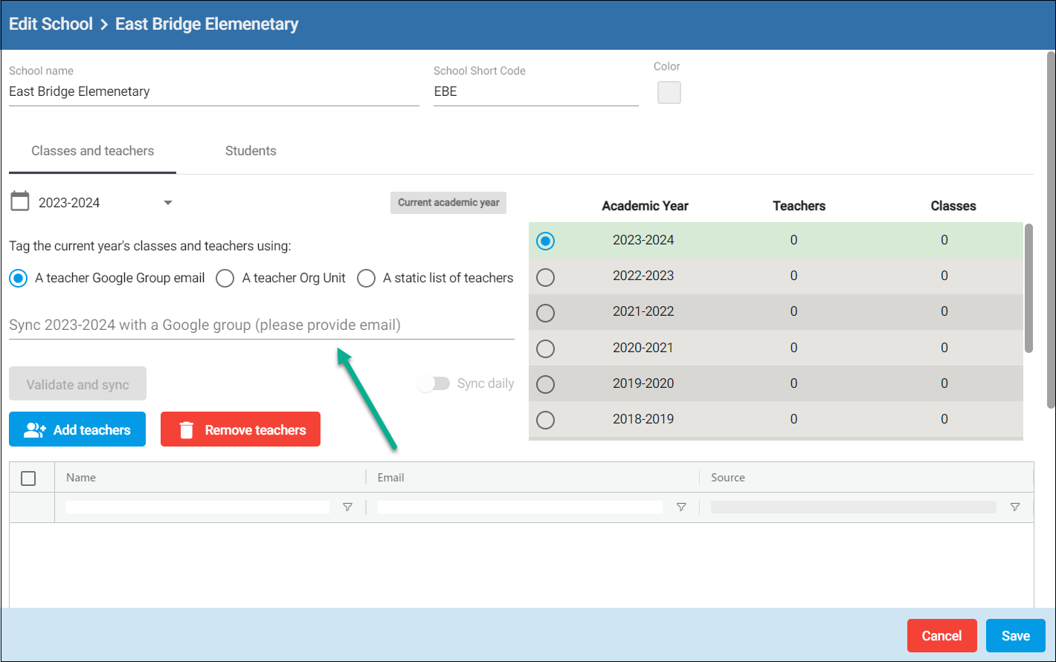The height and width of the screenshot is (662, 1056).
Task: Switch to the Students tab
Action: pos(251,151)
